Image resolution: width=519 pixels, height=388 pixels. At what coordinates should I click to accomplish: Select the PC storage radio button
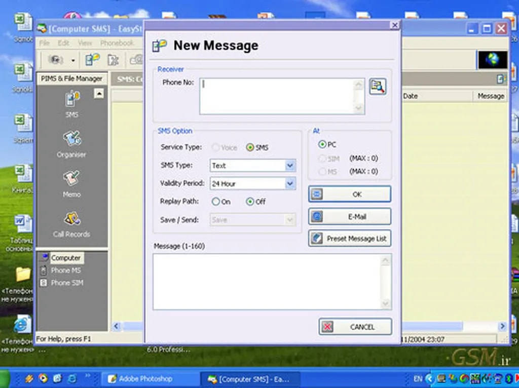pyautogui.click(x=322, y=145)
